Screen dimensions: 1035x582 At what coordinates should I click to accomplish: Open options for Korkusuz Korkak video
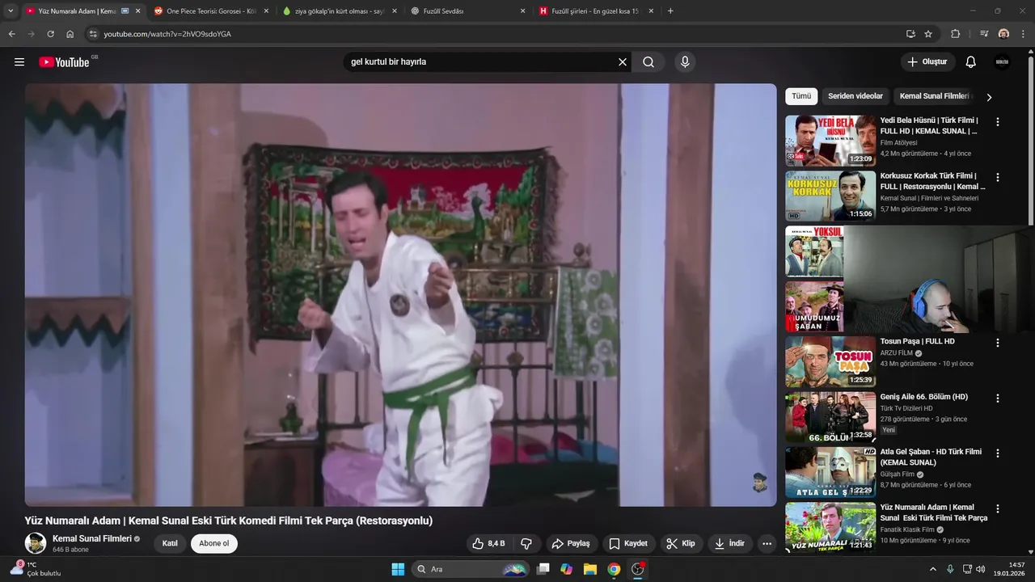[998, 177]
